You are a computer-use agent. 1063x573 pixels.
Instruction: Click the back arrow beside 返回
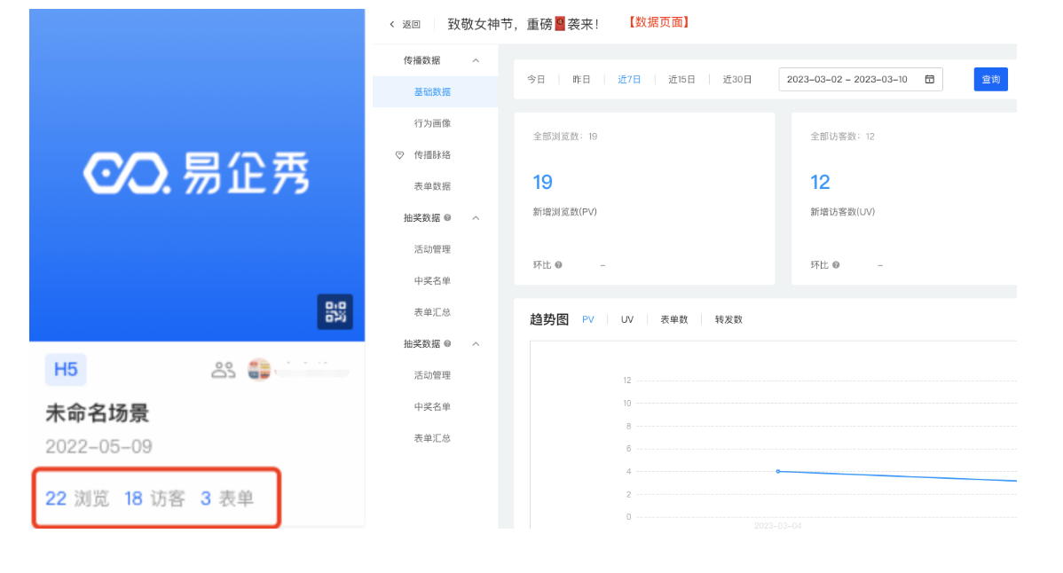coord(392,25)
